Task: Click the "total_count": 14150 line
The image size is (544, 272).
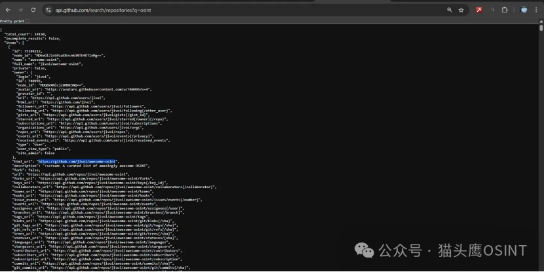Action: coord(25,34)
